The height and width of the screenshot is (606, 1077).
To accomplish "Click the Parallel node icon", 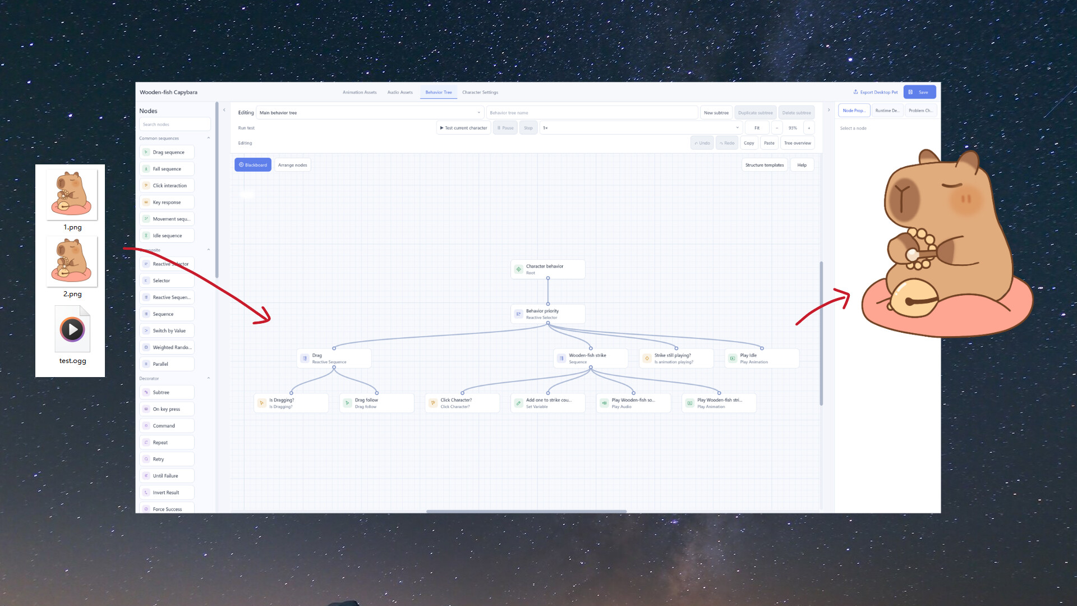I will pyautogui.click(x=146, y=364).
